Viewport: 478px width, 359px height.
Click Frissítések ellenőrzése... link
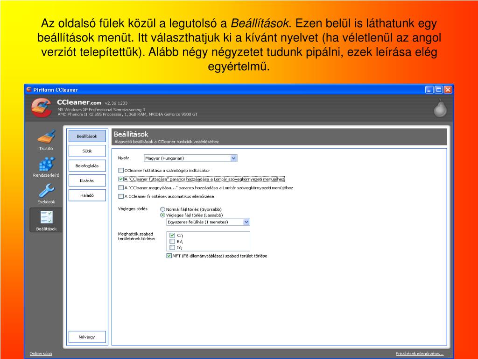click(x=420, y=353)
